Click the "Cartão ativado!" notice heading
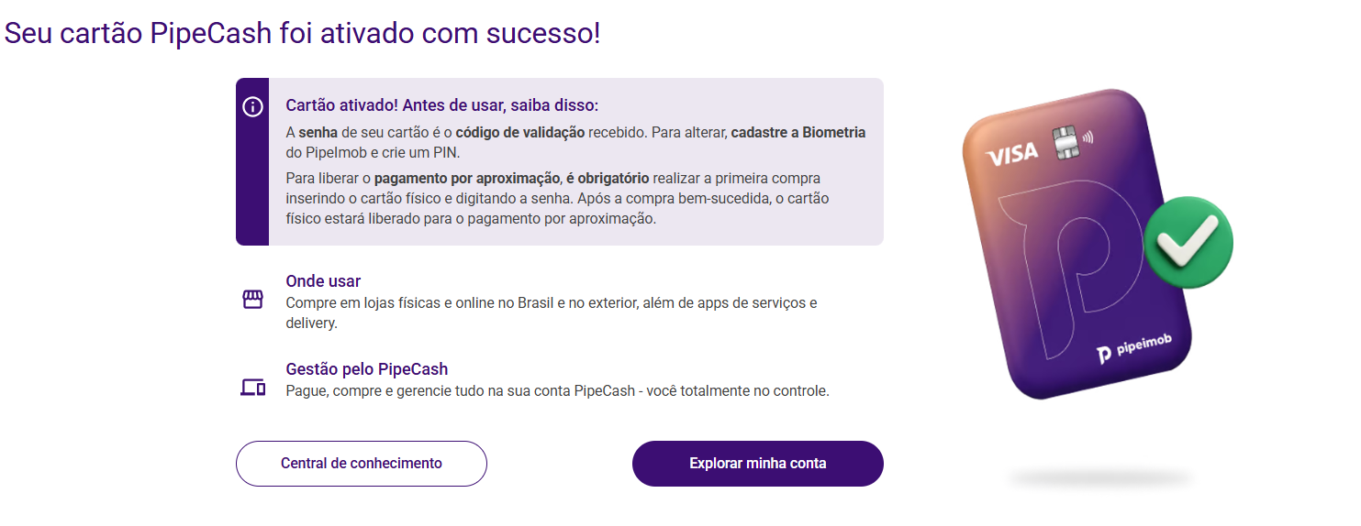 click(441, 105)
